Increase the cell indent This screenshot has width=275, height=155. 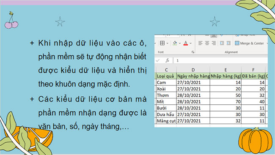(228, 43)
